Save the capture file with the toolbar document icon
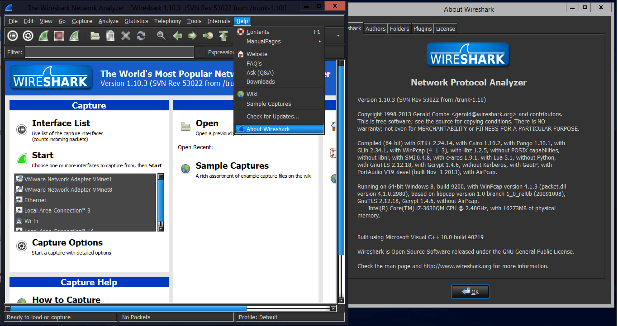618x326 pixels. click(x=110, y=36)
